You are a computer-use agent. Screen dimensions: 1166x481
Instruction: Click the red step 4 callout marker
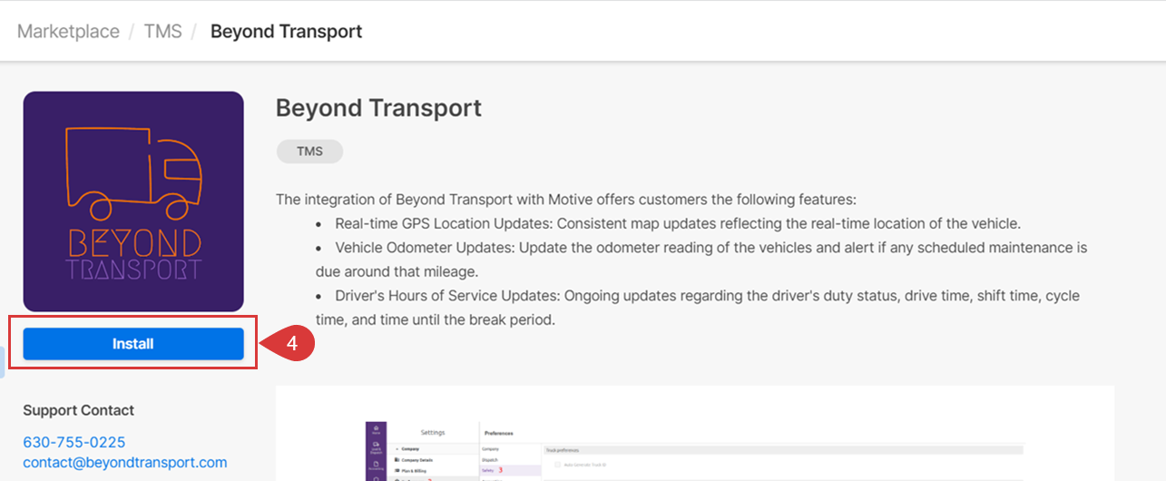pos(291,344)
